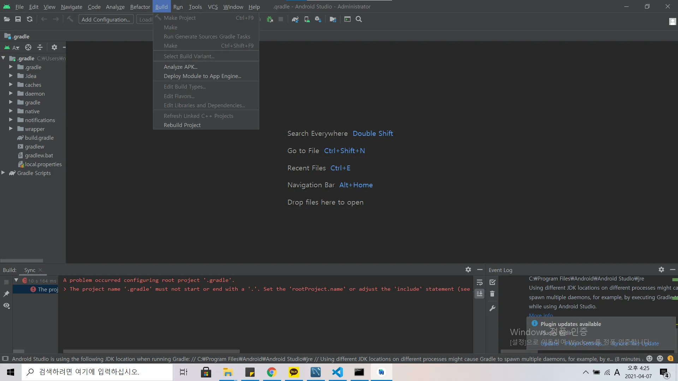The width and height of the screenshot is (678, 381).
Task: Toggle Pin Tab in Build panel
Action: click(6, 294)
